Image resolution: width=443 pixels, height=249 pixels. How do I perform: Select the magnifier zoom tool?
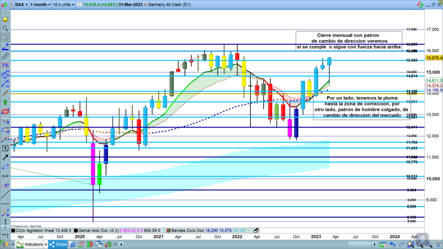click(5, 29)
